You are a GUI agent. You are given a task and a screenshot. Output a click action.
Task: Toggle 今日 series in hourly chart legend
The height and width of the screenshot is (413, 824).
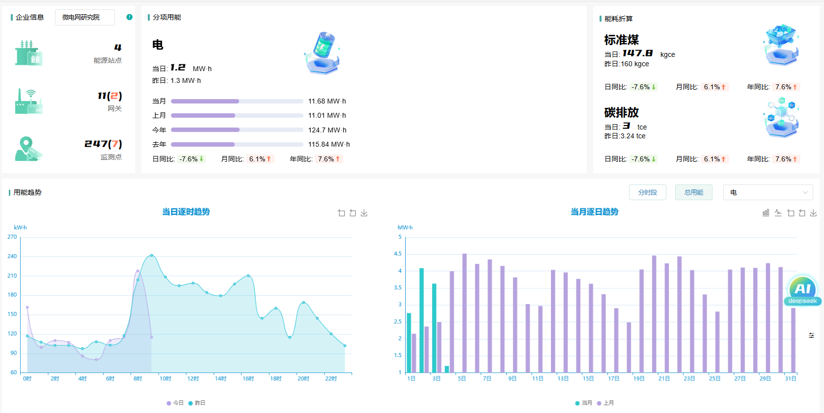[175, 403]
